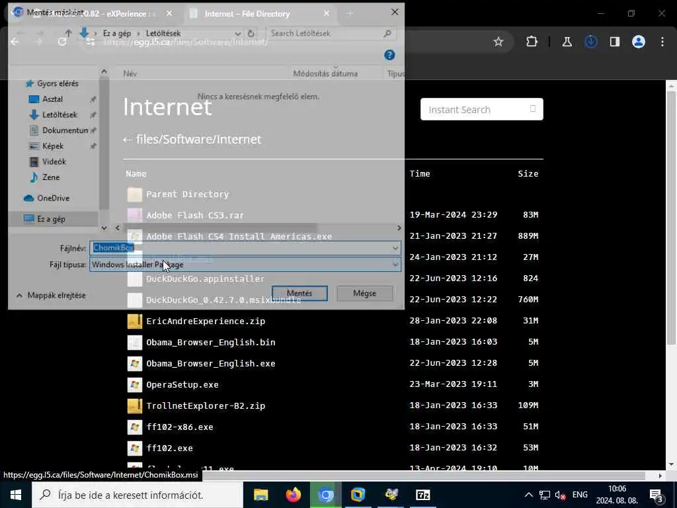The height and width of the screenshot is (508, 677).
Task: Click the sidebar scroll-up arrow
Action: (x=104, y=71)
